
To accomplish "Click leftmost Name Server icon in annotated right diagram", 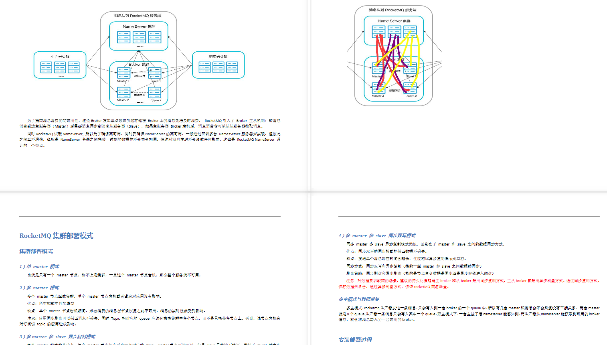I will click(x=378, y=31).
